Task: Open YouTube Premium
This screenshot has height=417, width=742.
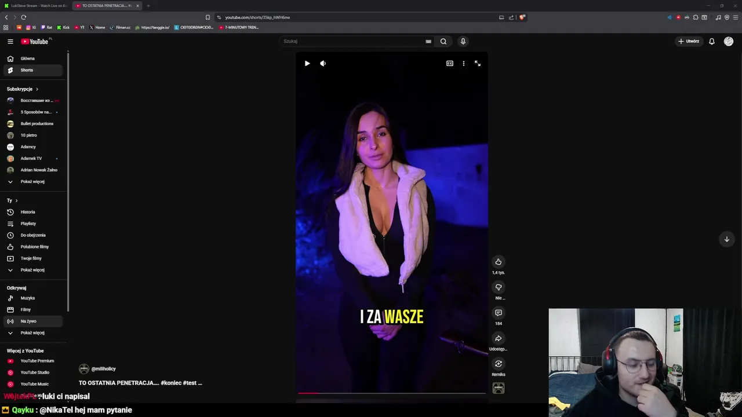Action: click(33, 361)
